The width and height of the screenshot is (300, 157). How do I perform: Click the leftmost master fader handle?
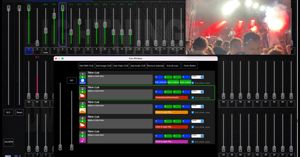point(8,8)
